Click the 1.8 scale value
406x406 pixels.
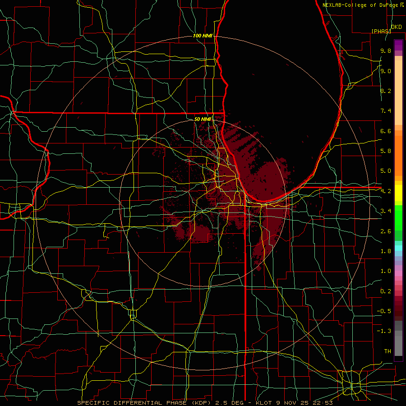386,251
